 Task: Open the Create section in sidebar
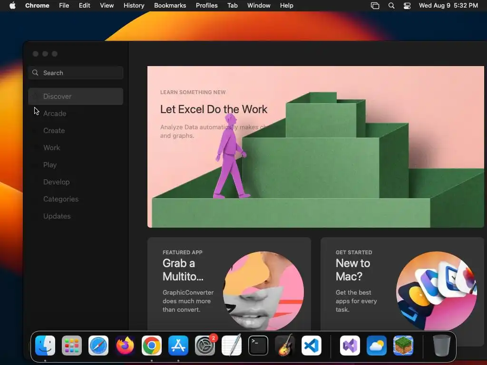tap(76, 130)
